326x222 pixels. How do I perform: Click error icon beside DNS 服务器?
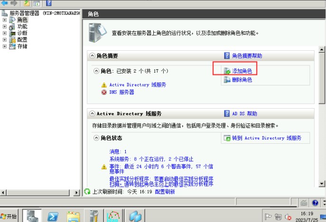104,92
